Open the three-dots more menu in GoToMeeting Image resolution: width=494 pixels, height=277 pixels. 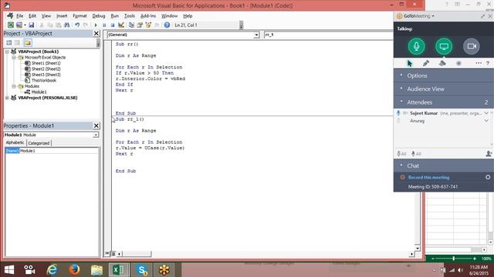[x=479, y=63]
